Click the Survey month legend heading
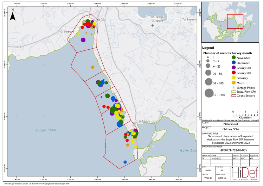Image resolution: width=263 pixels, height=186 pixels. click(242, 53)
